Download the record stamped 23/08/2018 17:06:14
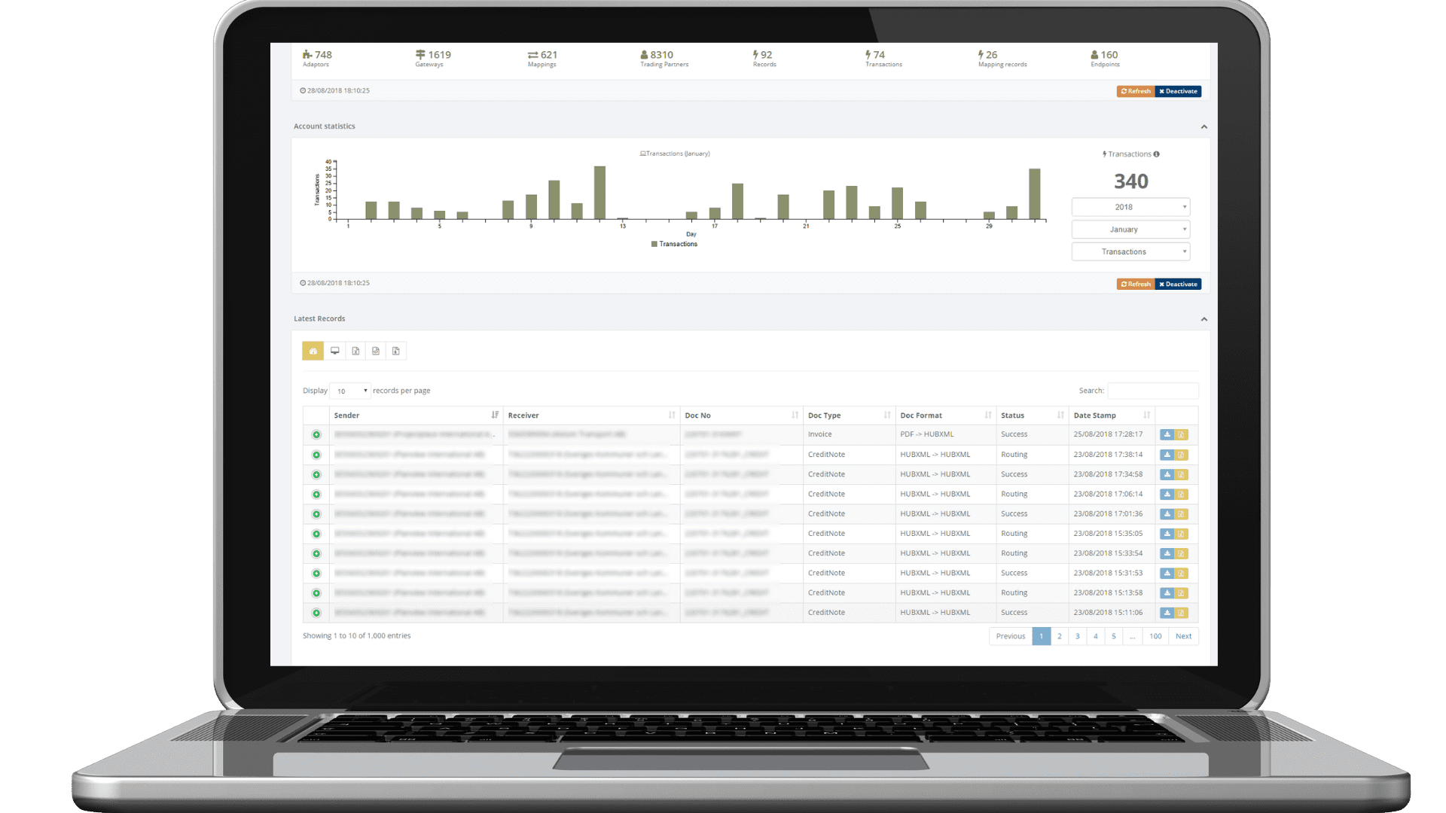1446x813 pixels. coord(1167,494)
